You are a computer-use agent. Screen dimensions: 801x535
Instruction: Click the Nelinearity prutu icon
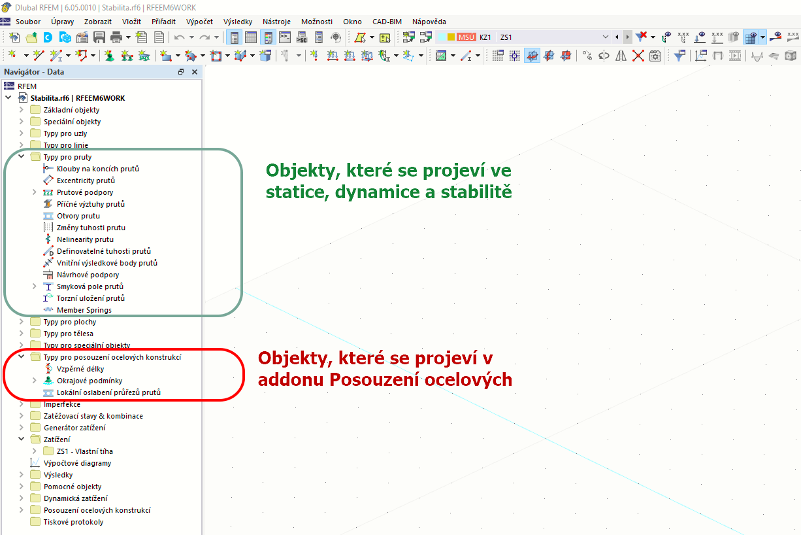(x=49, y=239)
